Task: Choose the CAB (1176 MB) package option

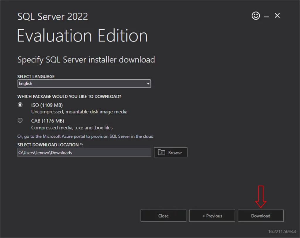Action: click(x=20, y=120)
